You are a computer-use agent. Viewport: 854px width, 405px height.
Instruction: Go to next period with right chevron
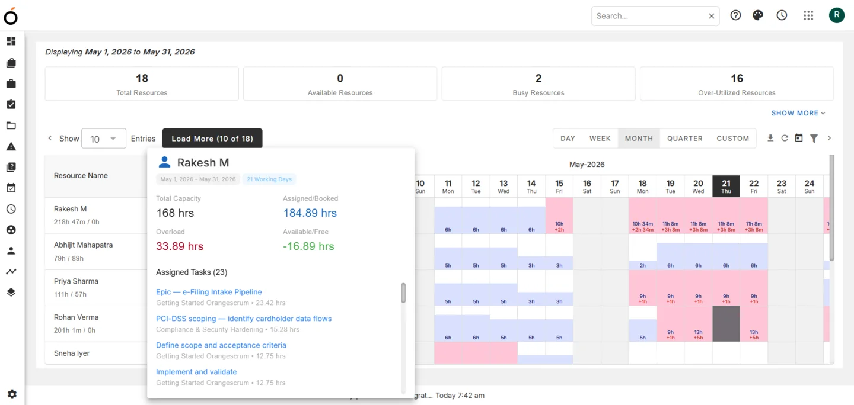click(x=829, y=138)
